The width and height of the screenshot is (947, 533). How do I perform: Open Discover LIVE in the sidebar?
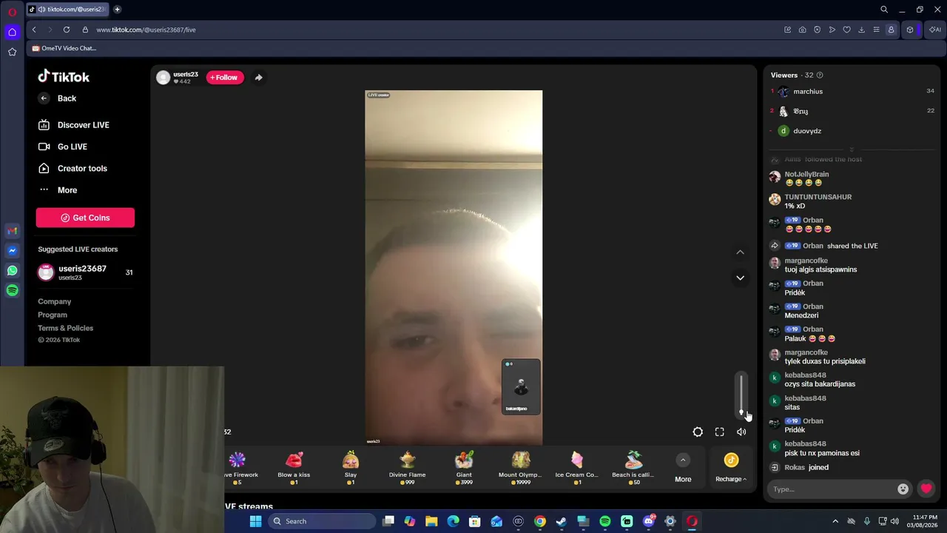[74, 125]
